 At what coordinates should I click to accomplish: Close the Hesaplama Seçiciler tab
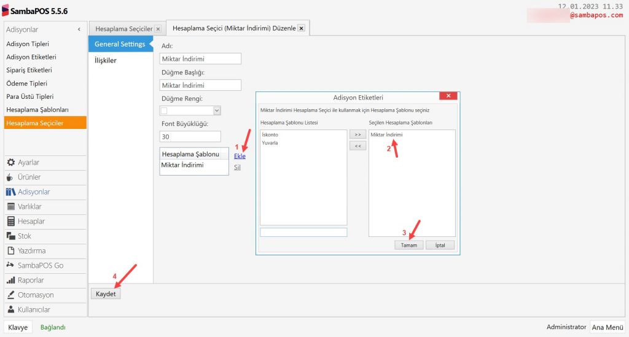tap(158, 29)
